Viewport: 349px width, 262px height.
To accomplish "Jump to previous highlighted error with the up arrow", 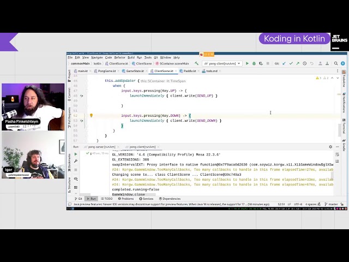I will 332,78.
